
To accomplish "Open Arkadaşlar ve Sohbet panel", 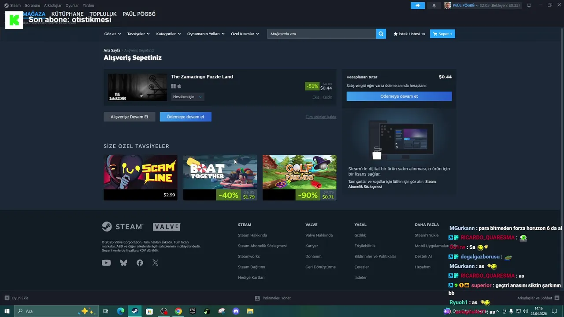I will point(538,298).
